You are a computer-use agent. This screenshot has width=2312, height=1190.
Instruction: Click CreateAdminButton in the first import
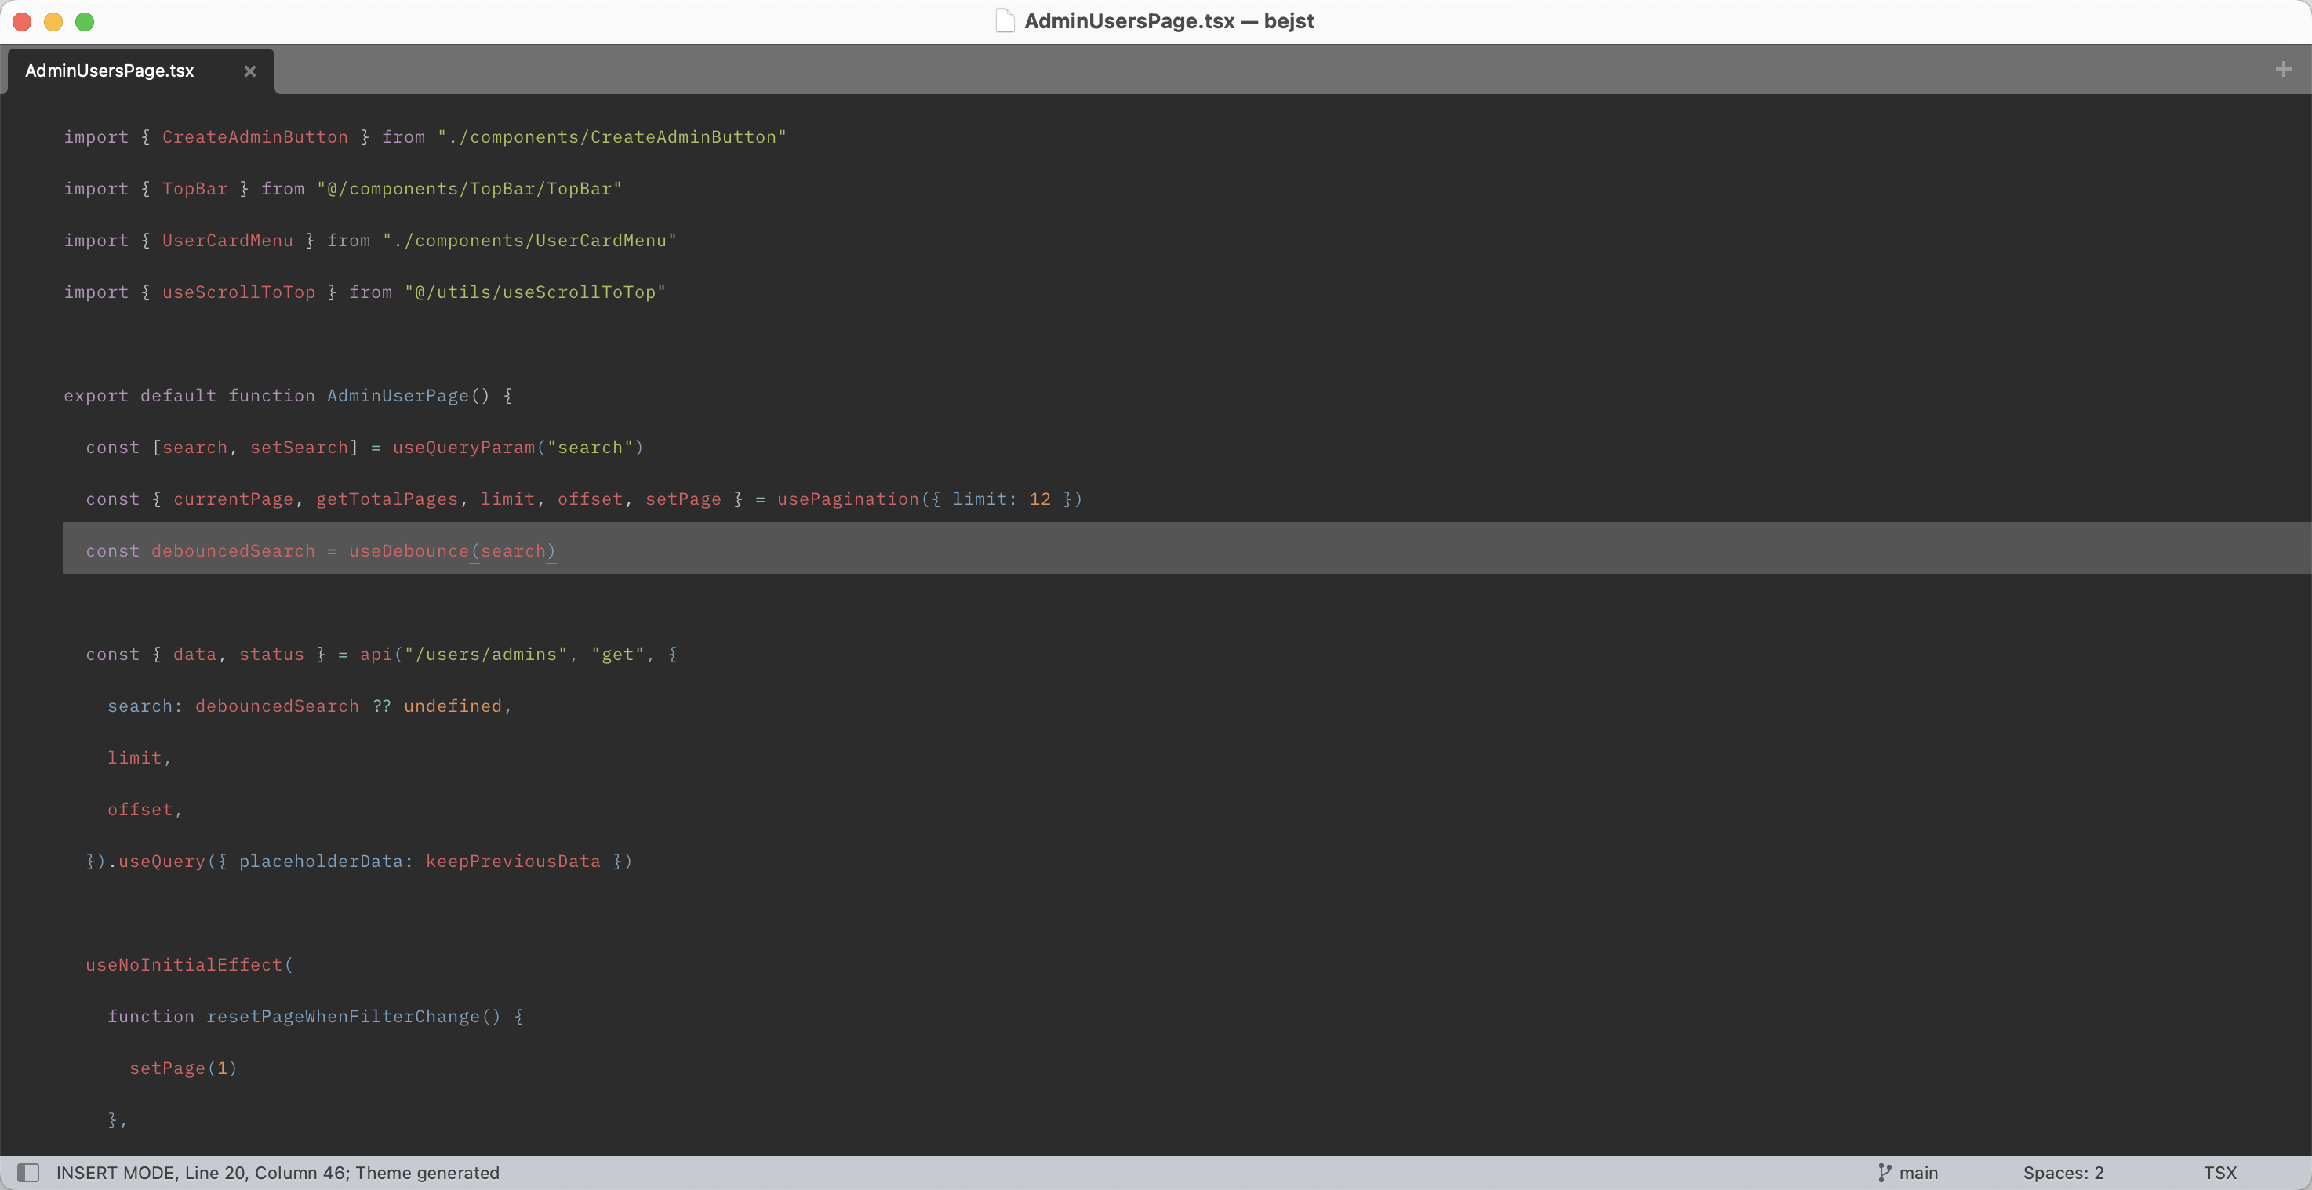click(255, 136)
